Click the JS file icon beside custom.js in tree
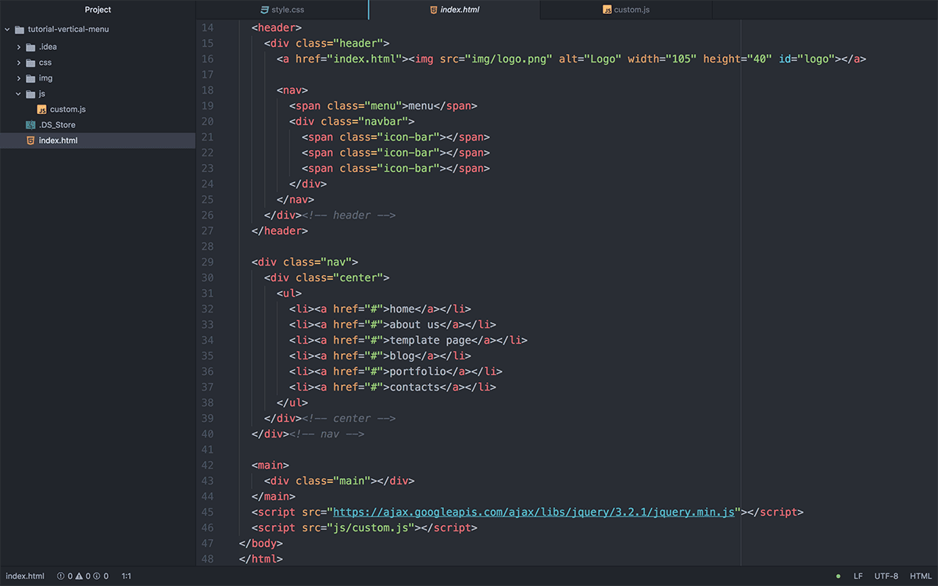 tap(42, 109)
